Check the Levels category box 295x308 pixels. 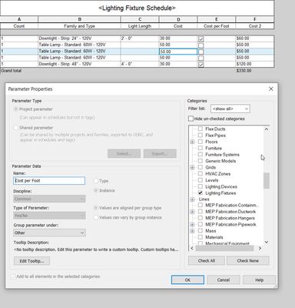pyautogui.click(x=201, y=180)
